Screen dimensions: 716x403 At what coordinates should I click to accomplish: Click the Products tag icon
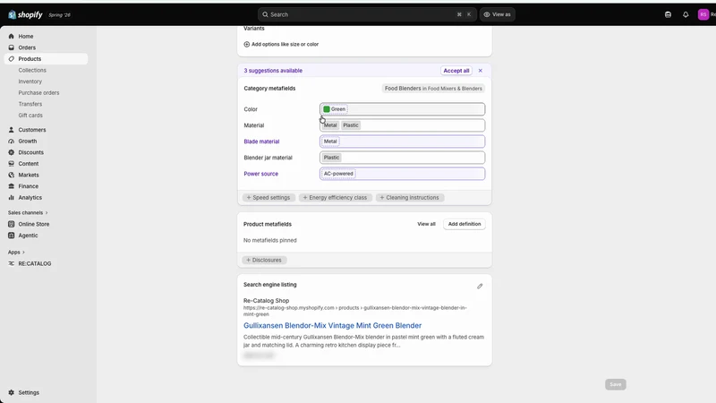click(x=12, y=59)
